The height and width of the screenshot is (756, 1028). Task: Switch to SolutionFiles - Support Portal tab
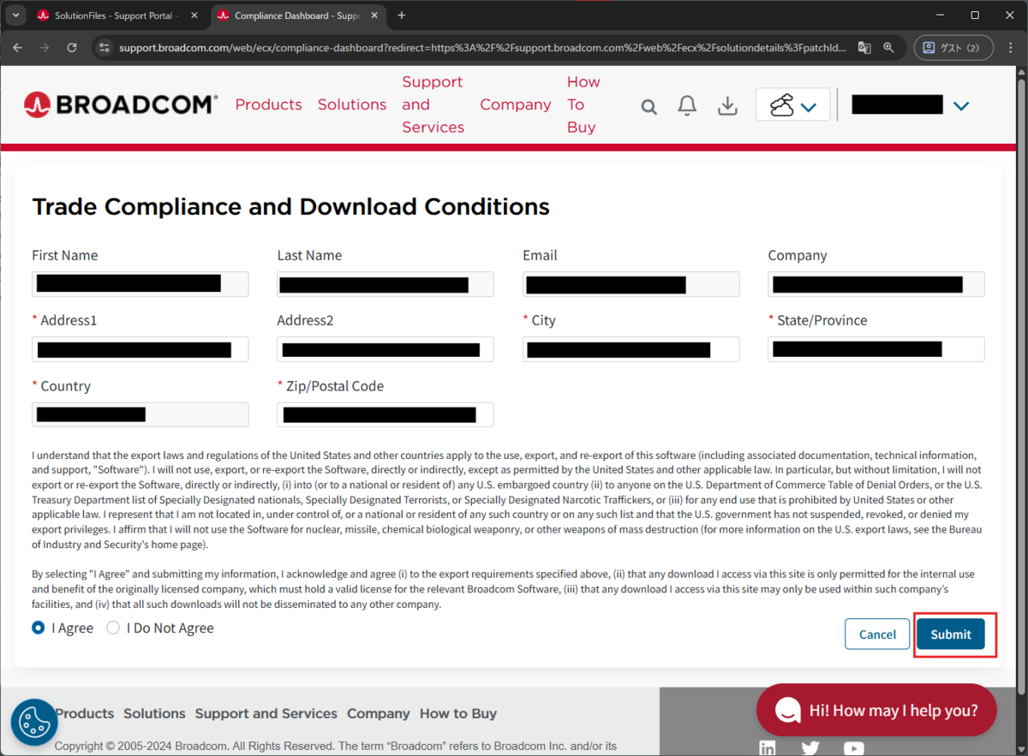click(117, 15)
